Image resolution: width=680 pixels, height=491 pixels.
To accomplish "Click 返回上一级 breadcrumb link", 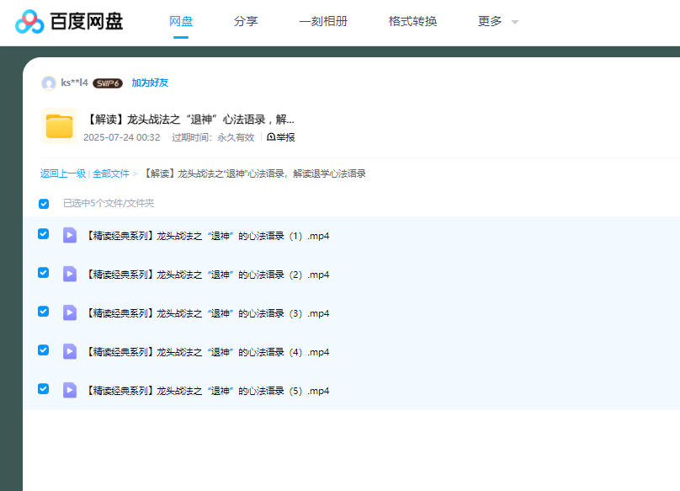I will pos(63,173).
